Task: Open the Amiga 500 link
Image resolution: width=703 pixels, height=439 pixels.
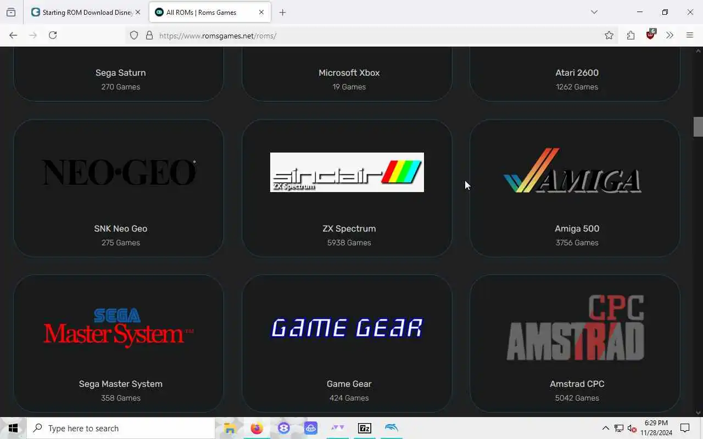Action: tap(577, 228)
